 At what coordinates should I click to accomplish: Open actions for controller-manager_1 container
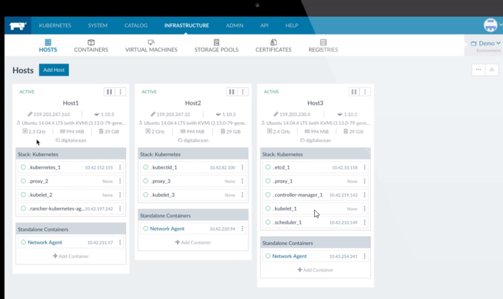pos(364,195)
